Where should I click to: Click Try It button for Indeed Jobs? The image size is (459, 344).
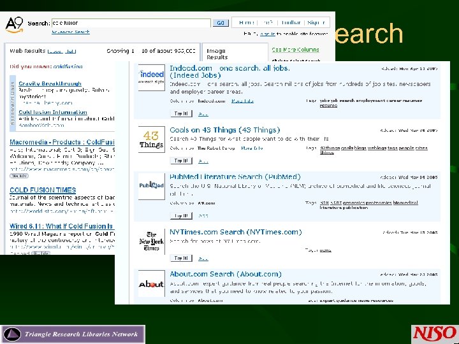(x=181, y=113)
